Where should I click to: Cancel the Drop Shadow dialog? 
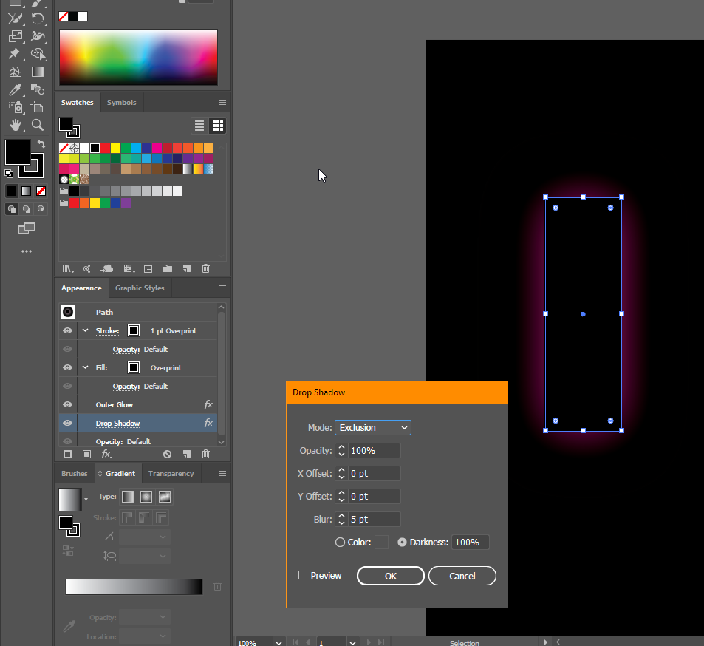462,577
